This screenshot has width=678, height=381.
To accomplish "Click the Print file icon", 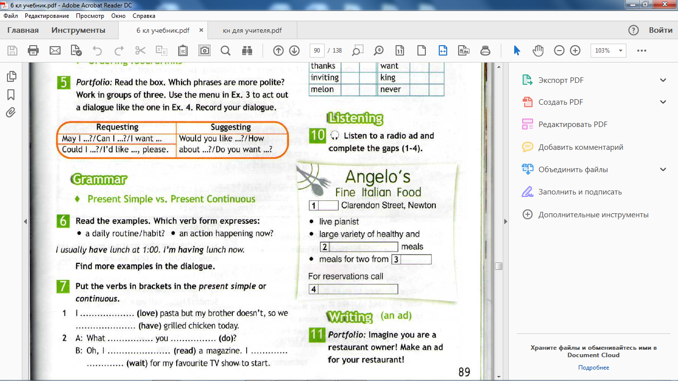I will pyautogui.click(x=33, y=51).
